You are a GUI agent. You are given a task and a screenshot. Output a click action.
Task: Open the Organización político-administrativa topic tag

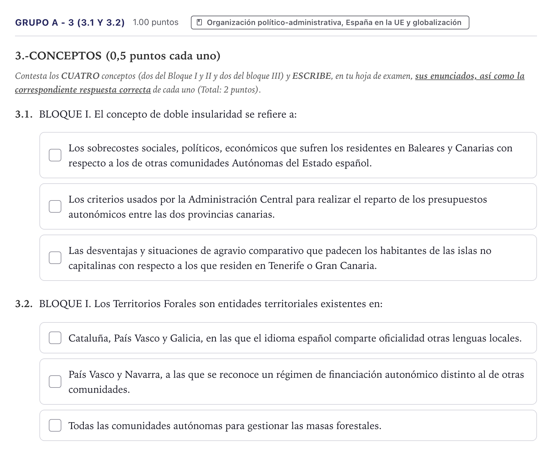330,23
